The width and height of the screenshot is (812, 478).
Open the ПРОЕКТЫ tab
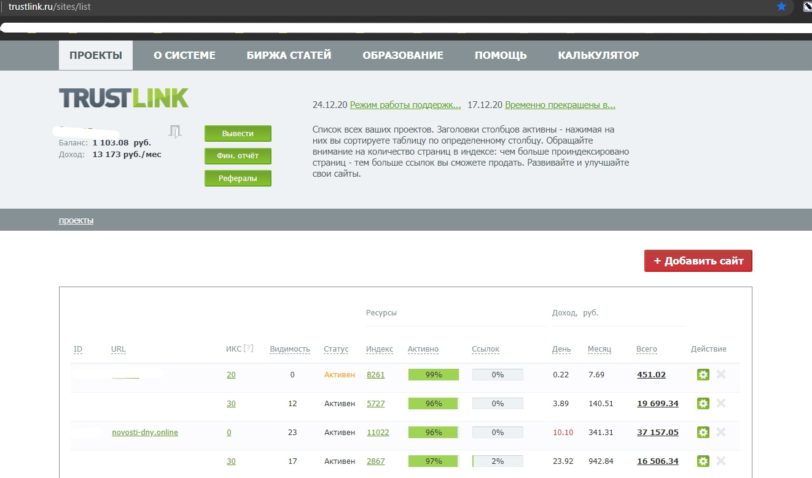point(96,55)
